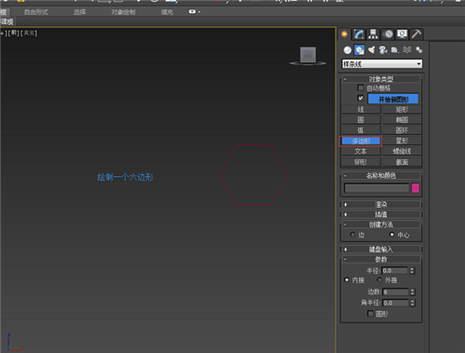Viewport: 465px width, 353px height.
Task: Expand the 渲染 rollout
Action: (x=381, y=204)
